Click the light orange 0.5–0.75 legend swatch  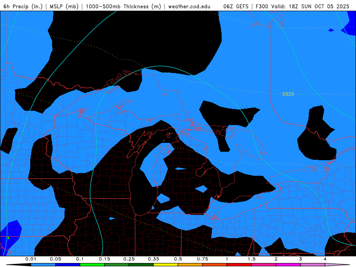pos(190,265)
